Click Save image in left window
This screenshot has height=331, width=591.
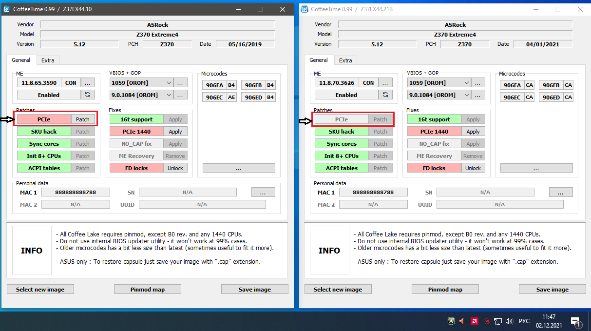point(255,290)
